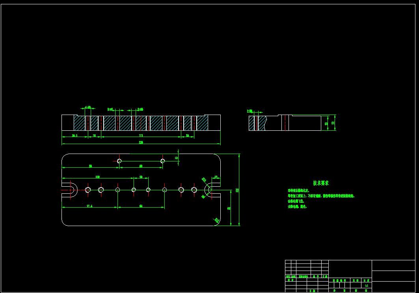The height and width of the screenshot is (293, 419).
Task: Select the "1:1" scale value in title block
Action: (x=367, y=286)
